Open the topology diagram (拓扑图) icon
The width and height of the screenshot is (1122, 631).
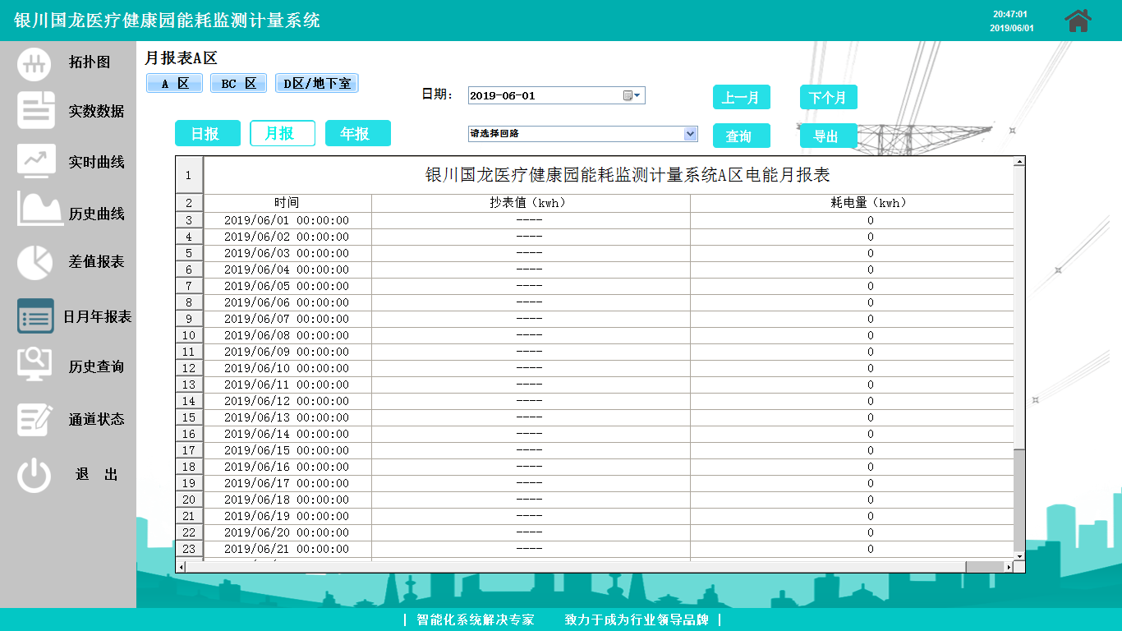tap(34, 63)
